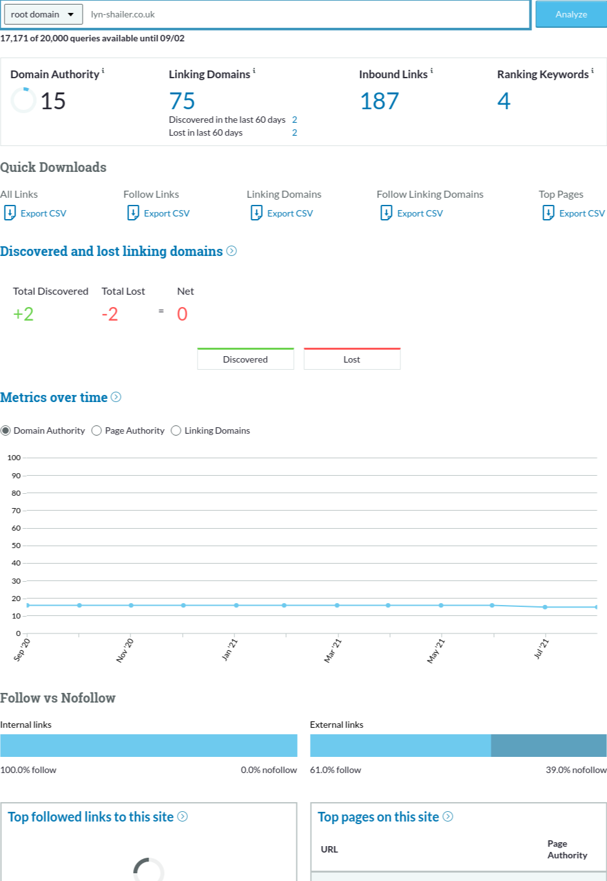
Task: Click the All Links export download icon
Action: click(x=10, y=213)
